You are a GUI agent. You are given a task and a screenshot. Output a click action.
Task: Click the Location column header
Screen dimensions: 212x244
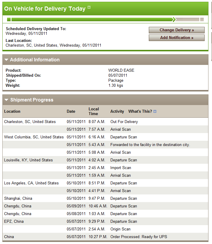click(12, 112)
